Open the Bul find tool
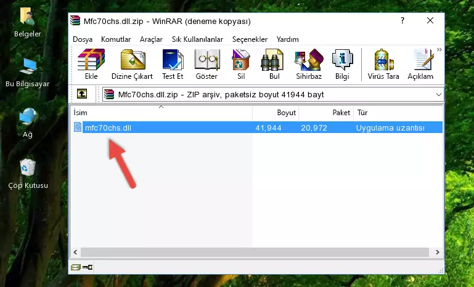 [274, 64]
